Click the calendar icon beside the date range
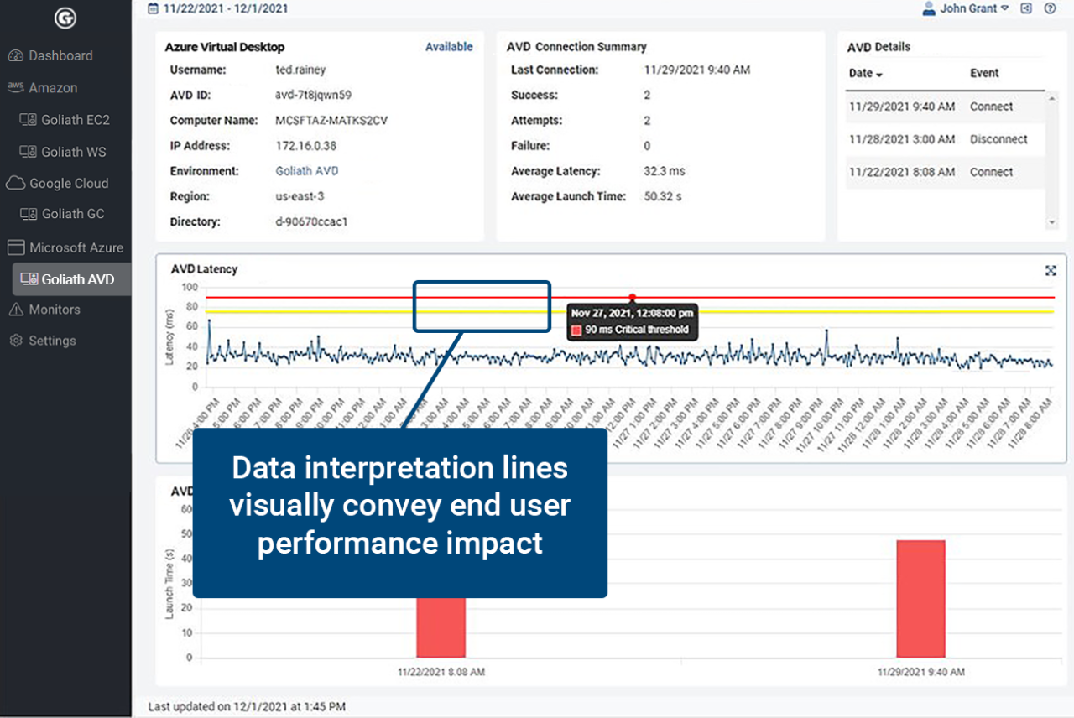Screen dimensions: 1074x718 pyautogui.click(x=153, y=8)
